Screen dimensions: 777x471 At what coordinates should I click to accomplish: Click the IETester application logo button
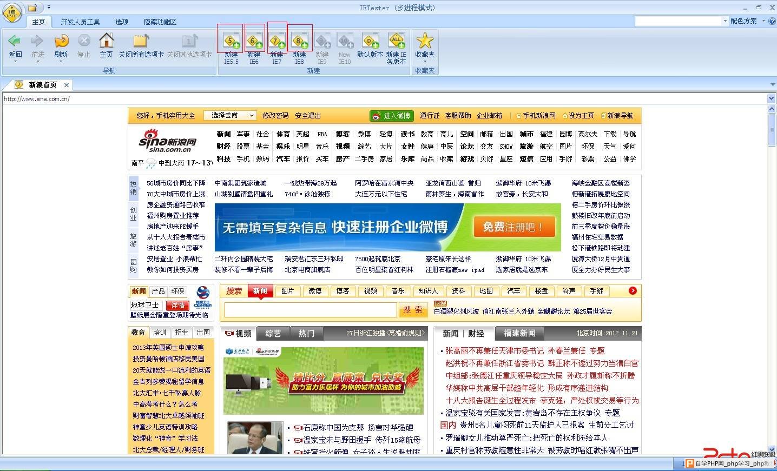[x=12, y=12]
